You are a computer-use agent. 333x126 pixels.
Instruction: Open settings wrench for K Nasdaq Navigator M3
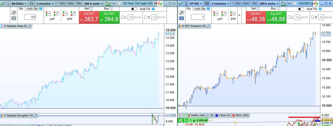click(36, 115)
